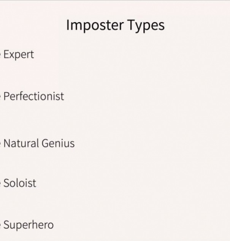
Task: Choose the "Soloist" bullet text
Action: (20, 183)
